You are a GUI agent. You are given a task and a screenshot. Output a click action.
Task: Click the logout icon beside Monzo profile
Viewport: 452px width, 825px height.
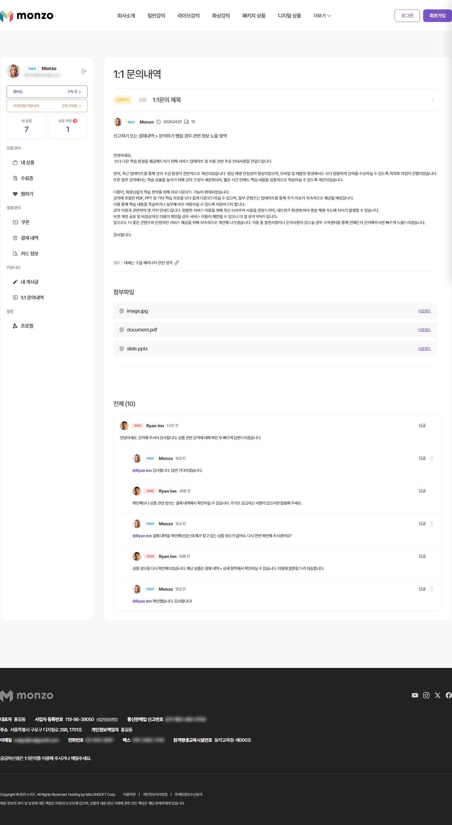click(84, 71)
